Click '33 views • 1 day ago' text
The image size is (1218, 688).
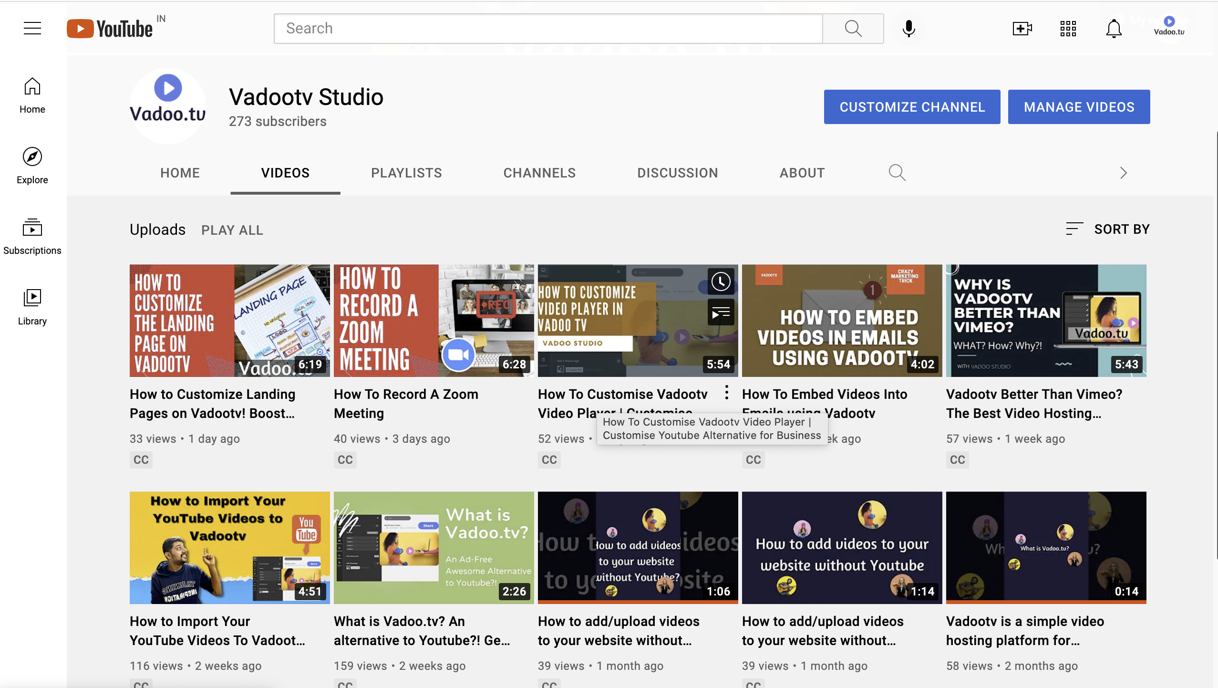coord(185,439)
